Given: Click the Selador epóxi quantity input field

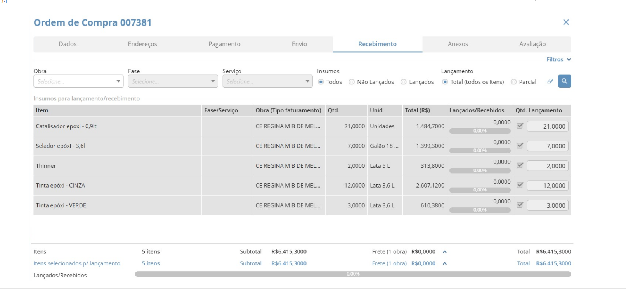Looking at the screenshot, I should (548, 146).
